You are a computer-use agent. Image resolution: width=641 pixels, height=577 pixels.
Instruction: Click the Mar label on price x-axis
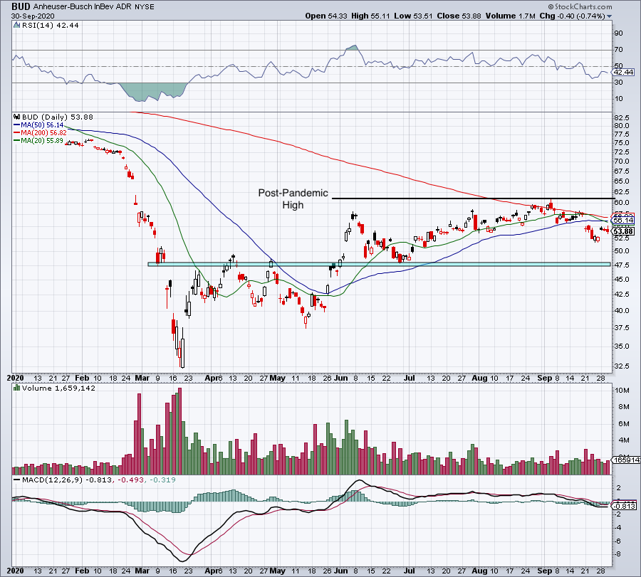[x=142, y=378]
